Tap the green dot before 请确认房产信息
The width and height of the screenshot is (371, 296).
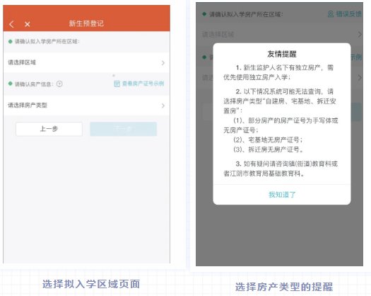pyautogui.click(x=10, y=84)
